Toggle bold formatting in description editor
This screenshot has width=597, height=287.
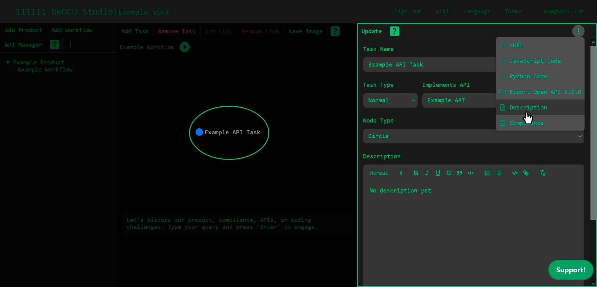point(416,173)
